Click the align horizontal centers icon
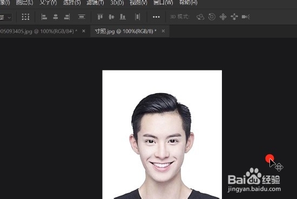297x199 pixels. tap(56, 17)
